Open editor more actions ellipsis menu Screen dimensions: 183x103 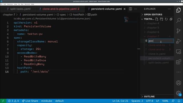[x=136, y=9]
